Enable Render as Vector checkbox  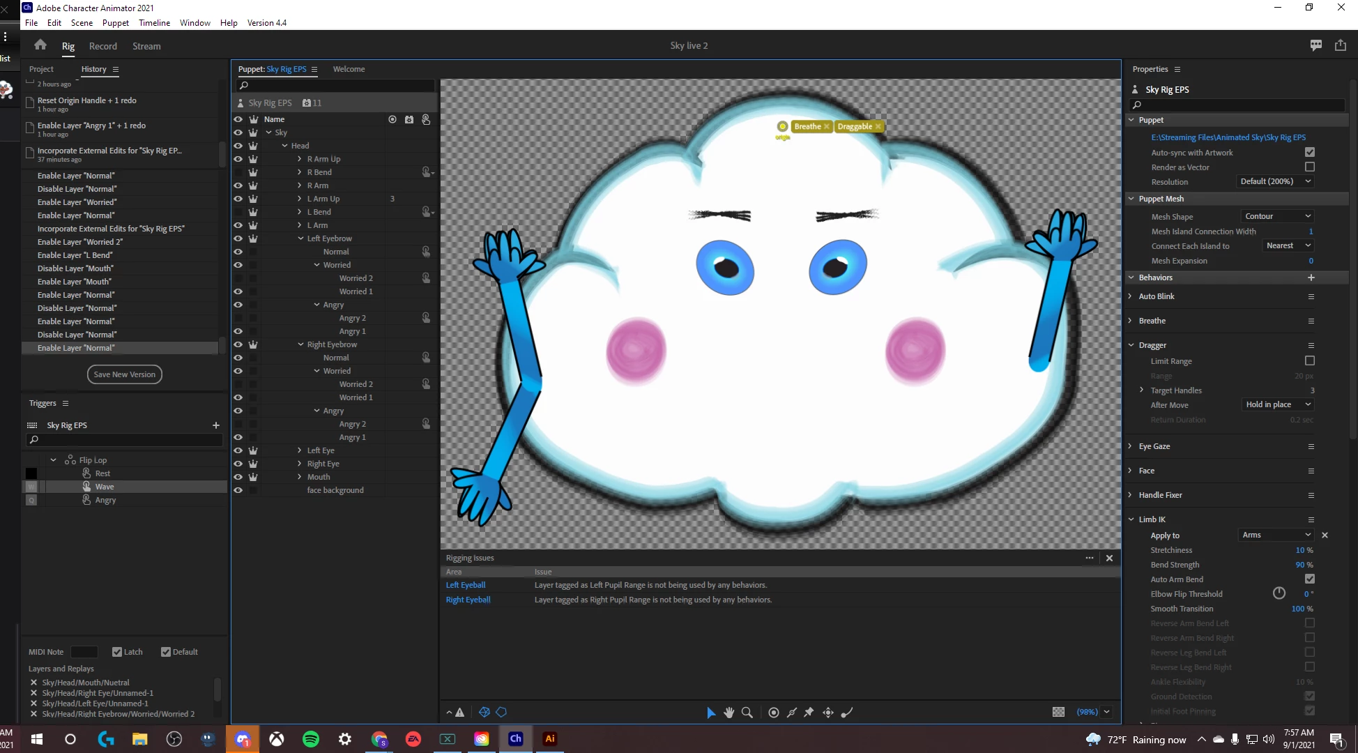(1310, 167)
